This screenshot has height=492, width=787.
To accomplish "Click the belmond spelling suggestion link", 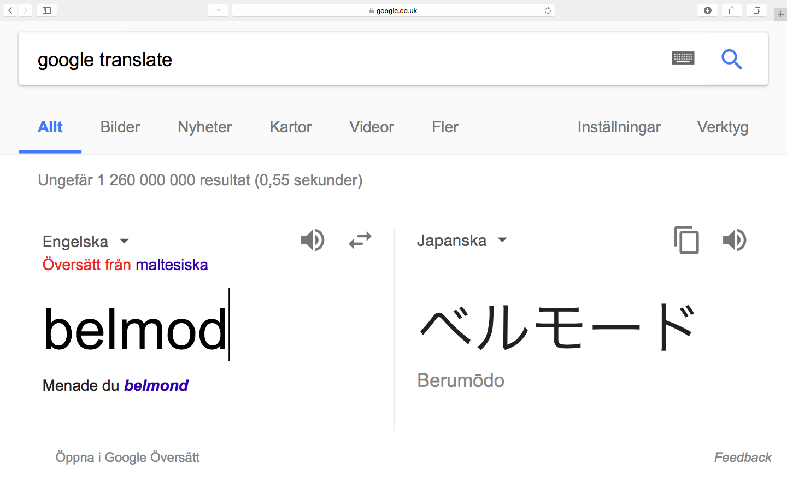I will click(156, 385).
